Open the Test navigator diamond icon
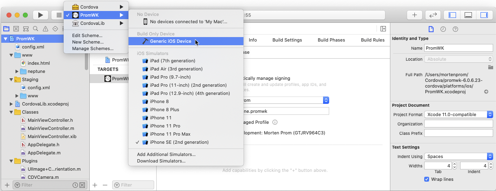The height and width of the screenshot is (191, 496). [55, 29]
